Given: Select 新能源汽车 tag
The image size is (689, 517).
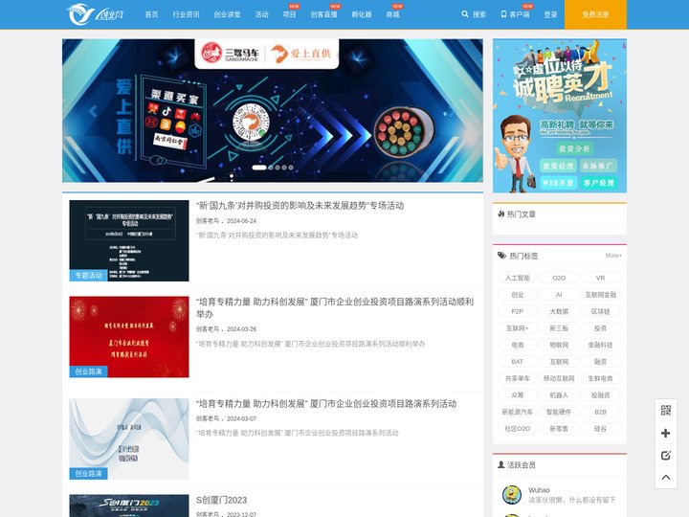Looking at the screenshot, I should [x=517, y=412].
